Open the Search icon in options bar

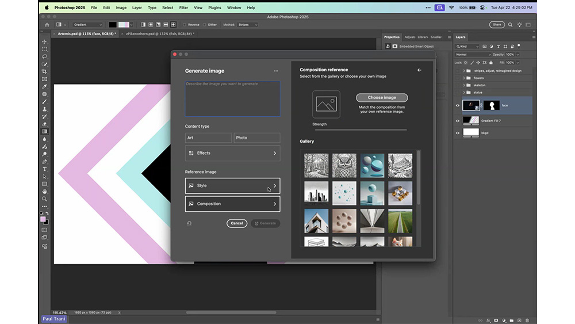point(510,25)
